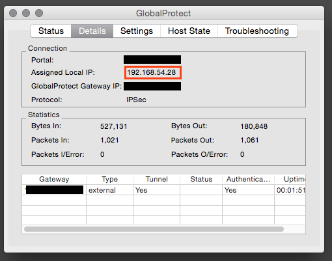Click the 'Assigned Local IP:' label
The image size is (332, 261).
tap(63, 72)
